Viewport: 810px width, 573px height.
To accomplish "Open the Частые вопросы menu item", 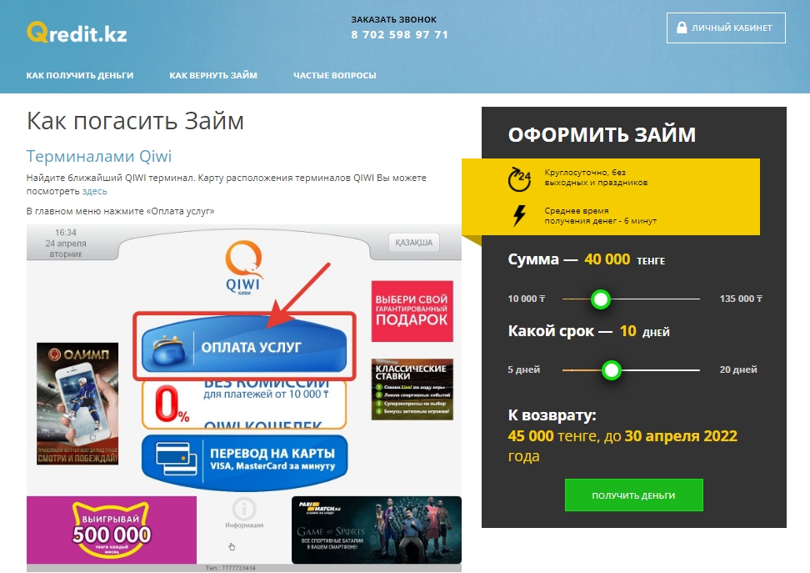I will [335, 76].
